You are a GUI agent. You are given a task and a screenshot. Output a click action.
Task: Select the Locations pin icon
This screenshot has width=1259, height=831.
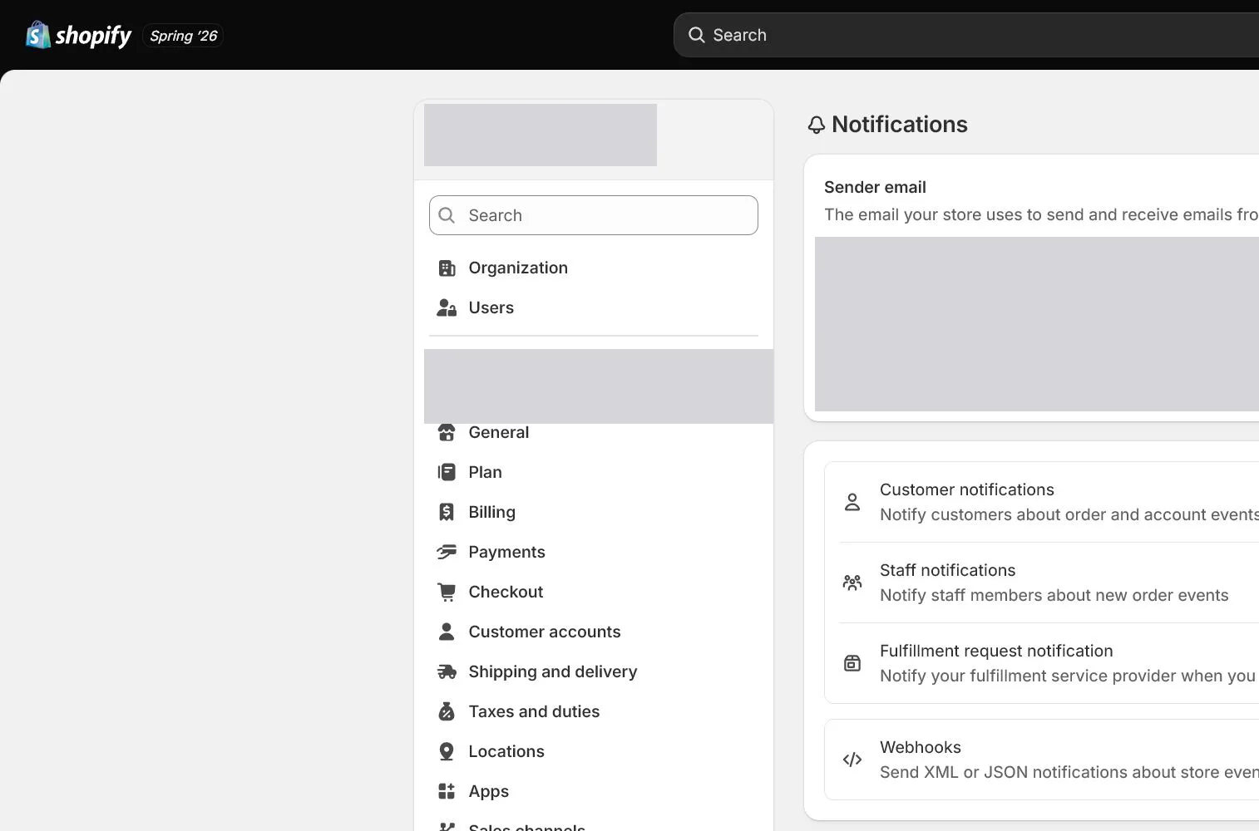(x=447, y=751)
